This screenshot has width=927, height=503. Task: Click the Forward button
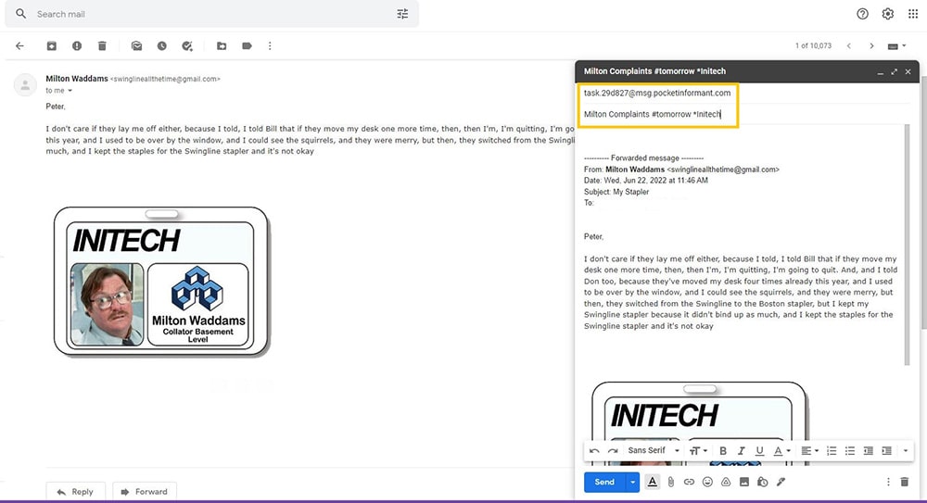click(x=145, y=491)
